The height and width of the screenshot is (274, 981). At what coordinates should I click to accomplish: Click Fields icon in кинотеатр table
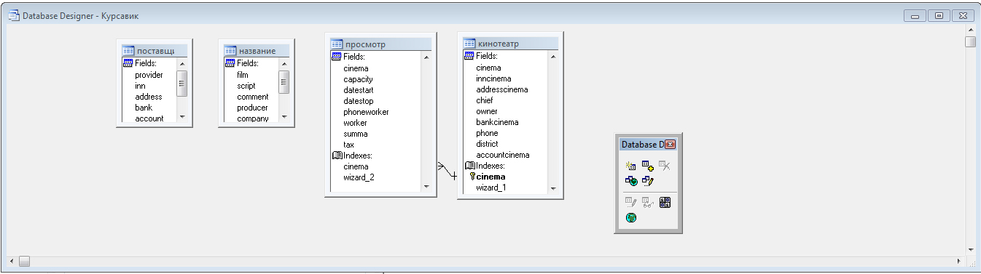[469, 56]
